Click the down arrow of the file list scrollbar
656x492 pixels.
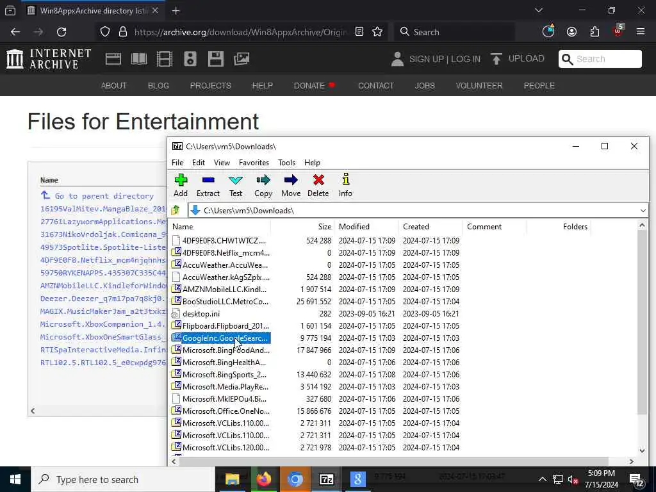642,451
